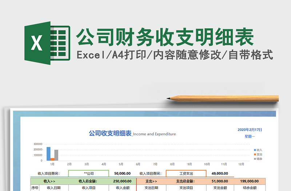Click the 6月 axis label

(x=138, y=164)
